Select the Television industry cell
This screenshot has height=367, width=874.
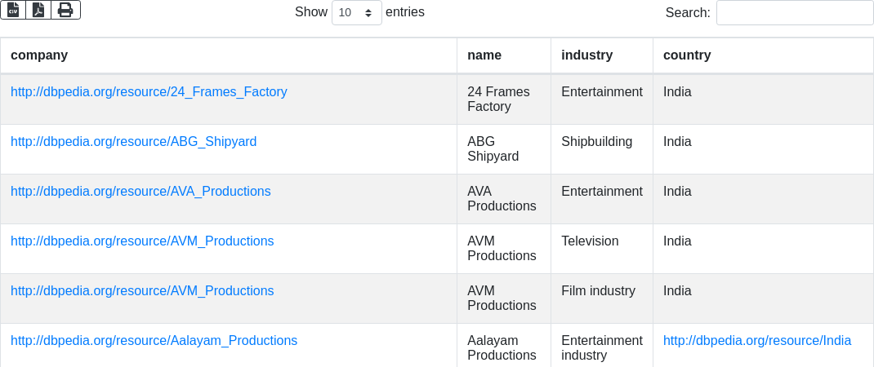point(590,241)
